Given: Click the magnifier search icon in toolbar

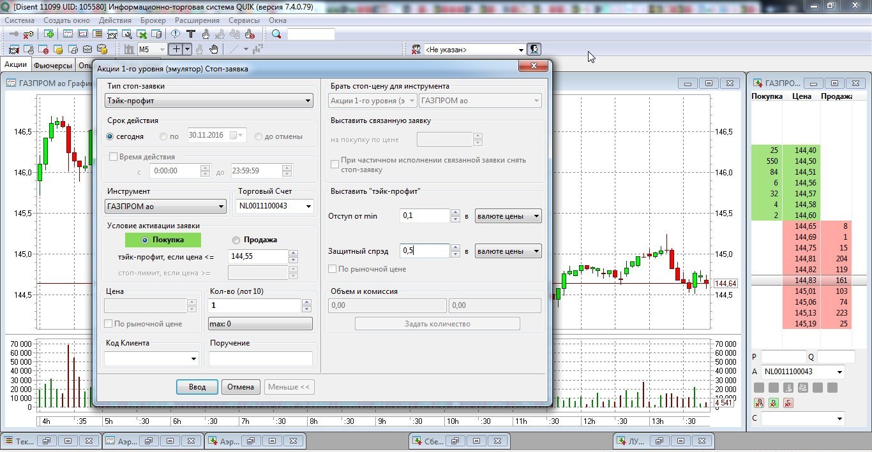Looking at the screenshot, I should [x=276, y=34].
